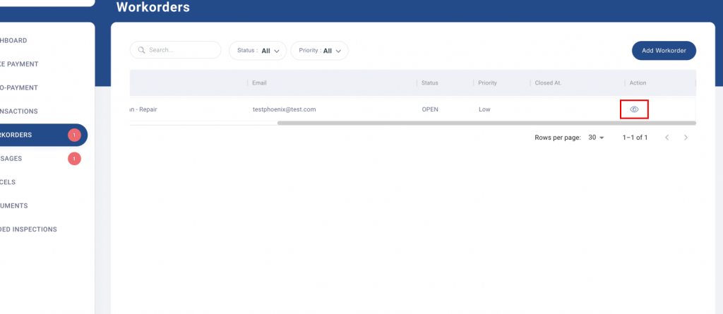Click the Email column header
The height and width of the screenshot is (314, 723).
pos(260,83)
